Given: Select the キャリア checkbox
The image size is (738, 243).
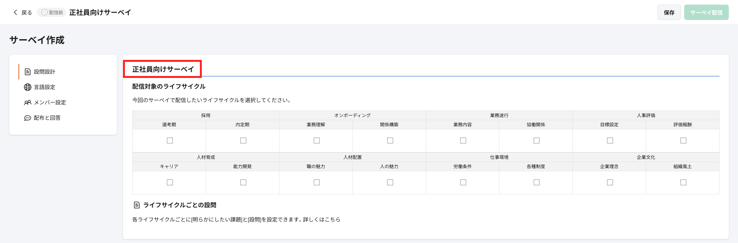Looking at the screenshot, I should [x=170, y=182].
